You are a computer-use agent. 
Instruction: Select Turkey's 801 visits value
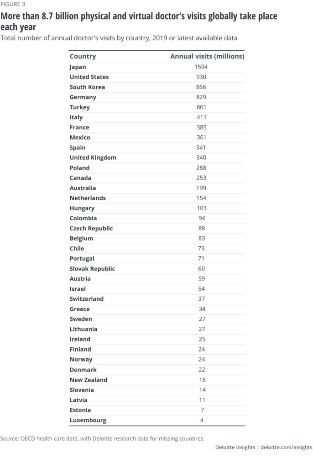(201, 107)
